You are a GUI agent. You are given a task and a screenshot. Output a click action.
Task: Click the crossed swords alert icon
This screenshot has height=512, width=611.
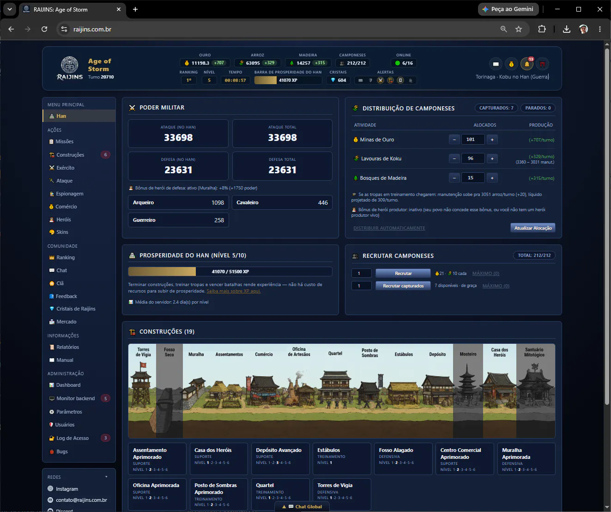click(381, 80)
